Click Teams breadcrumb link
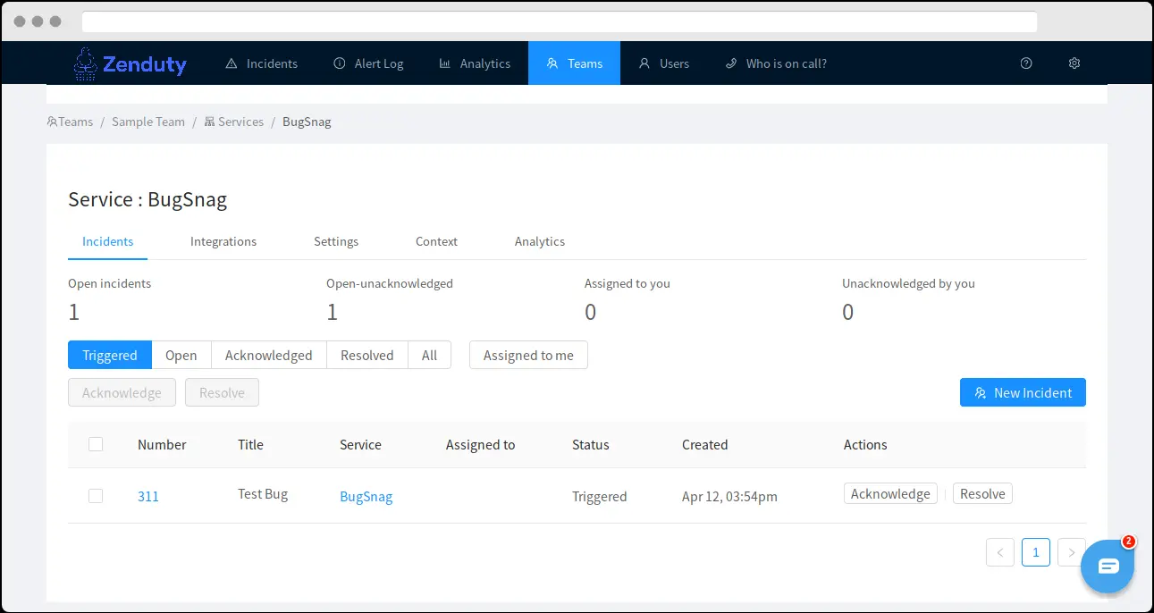The height and width of the screenshot is (613, 1154). pyautogui.click(x=70, y=122)
